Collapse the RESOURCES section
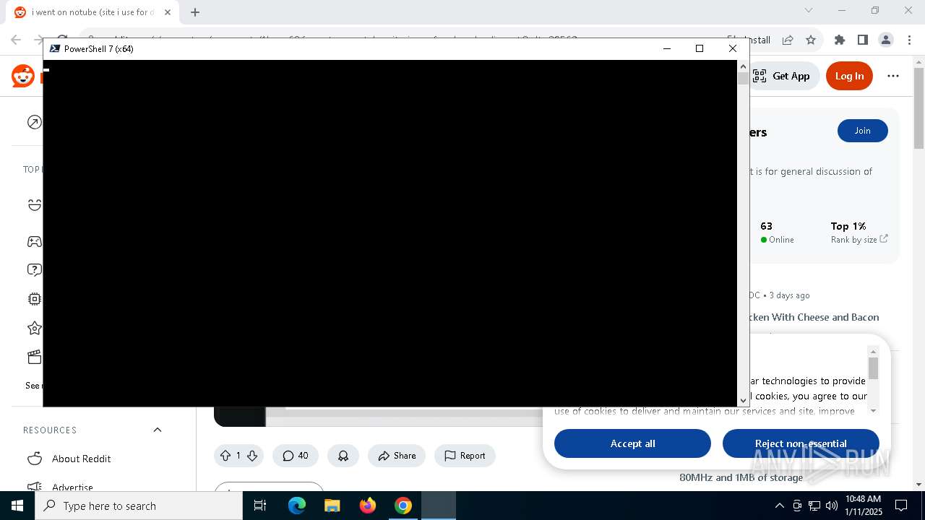 158,430
